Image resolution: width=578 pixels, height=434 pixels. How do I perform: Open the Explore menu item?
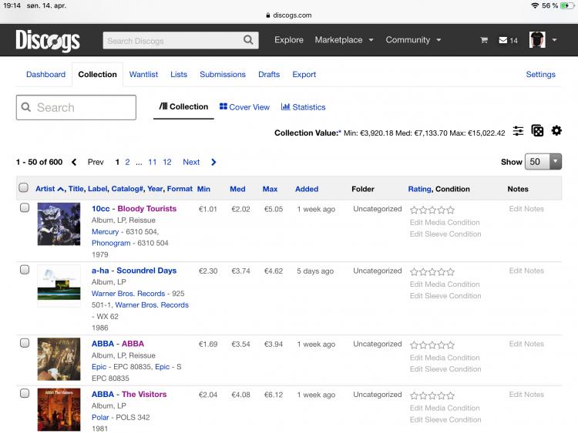289,40
